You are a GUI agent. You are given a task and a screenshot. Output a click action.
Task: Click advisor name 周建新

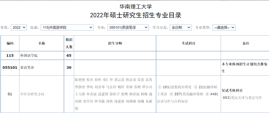click(119, 101)
